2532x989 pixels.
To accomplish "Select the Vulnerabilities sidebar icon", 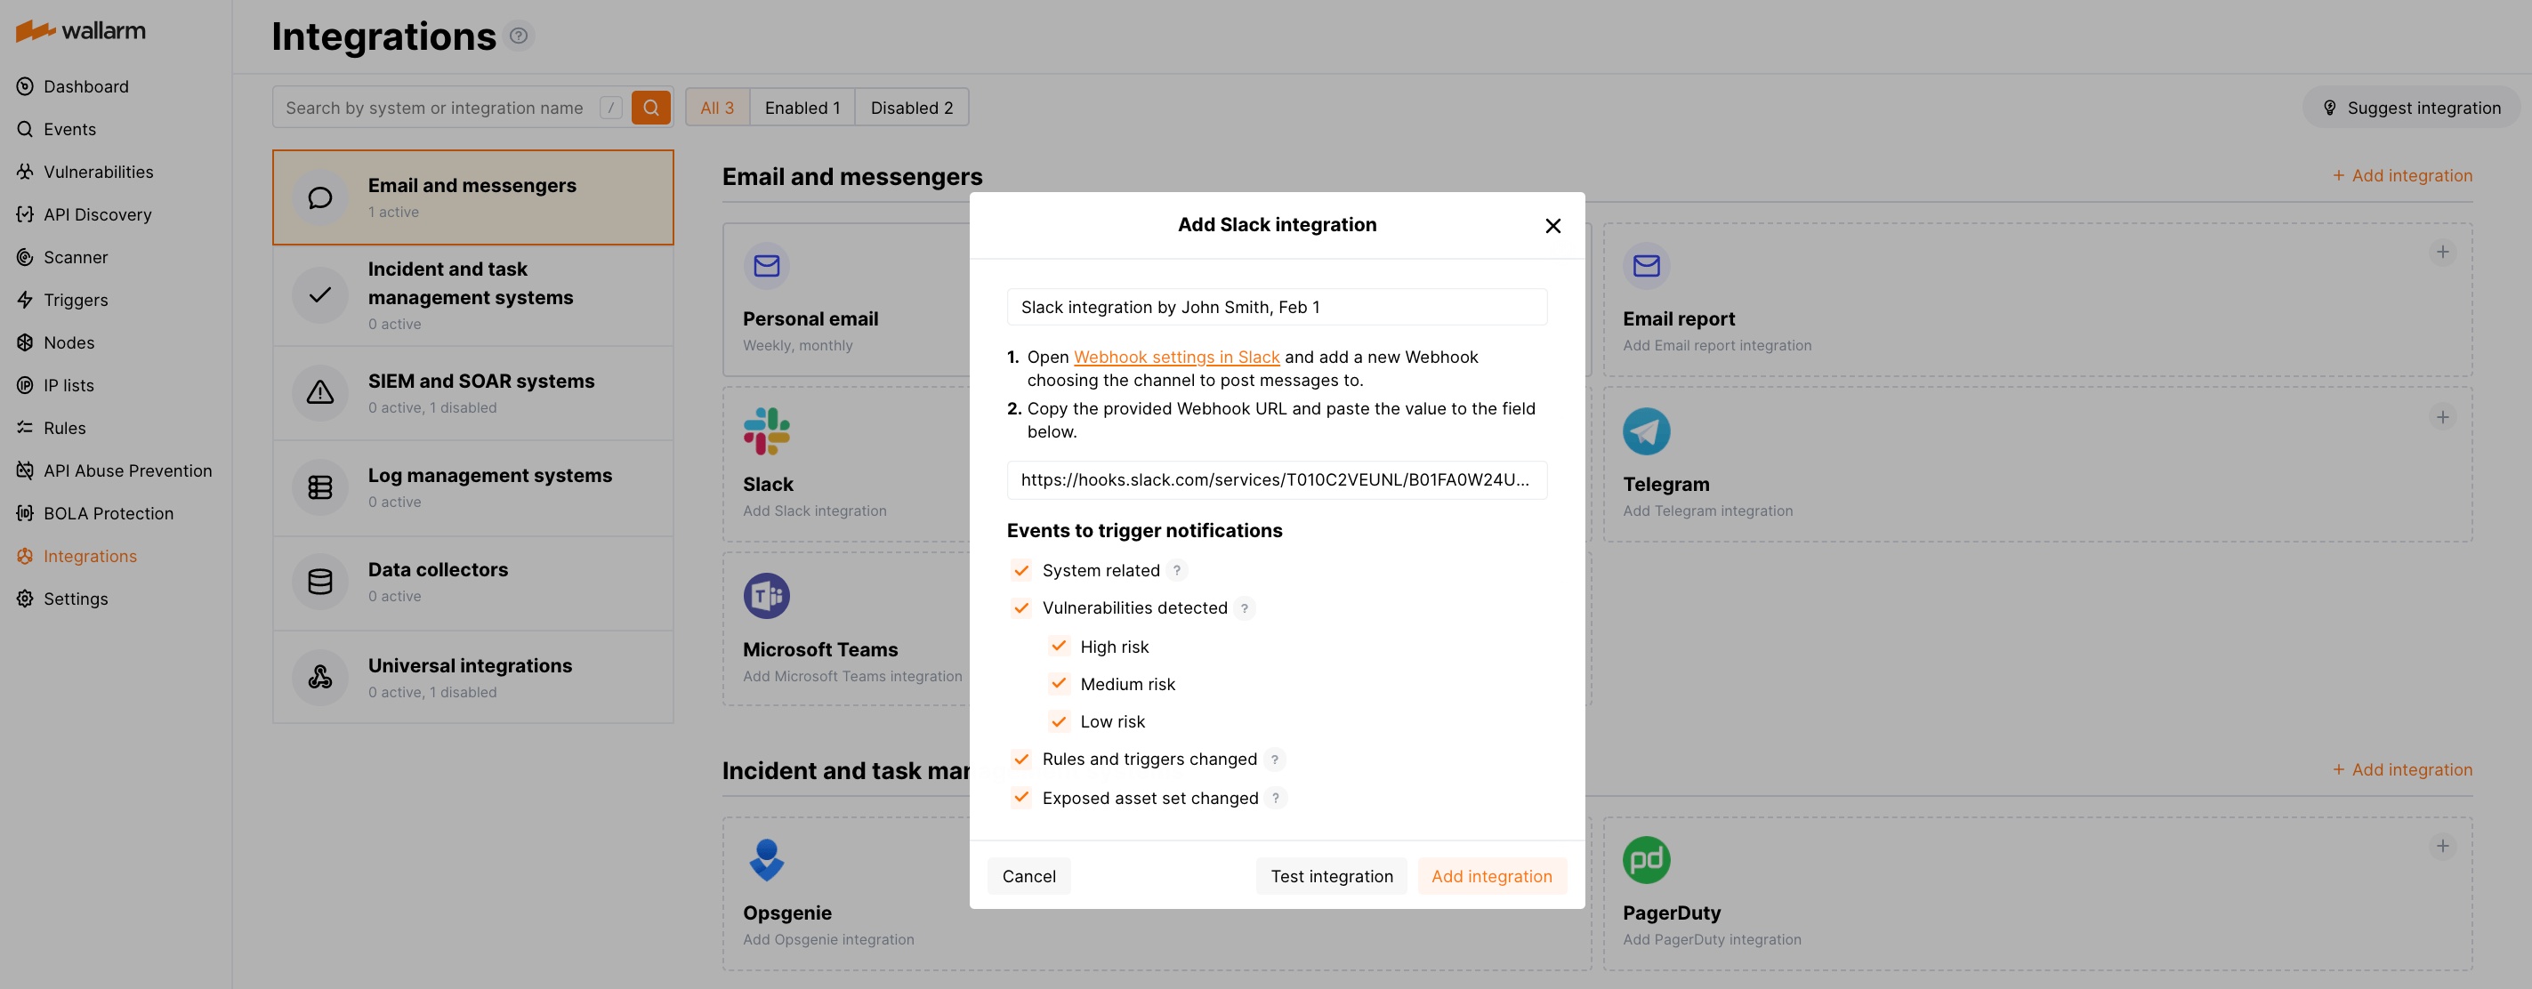I will [x=25, y=171].
